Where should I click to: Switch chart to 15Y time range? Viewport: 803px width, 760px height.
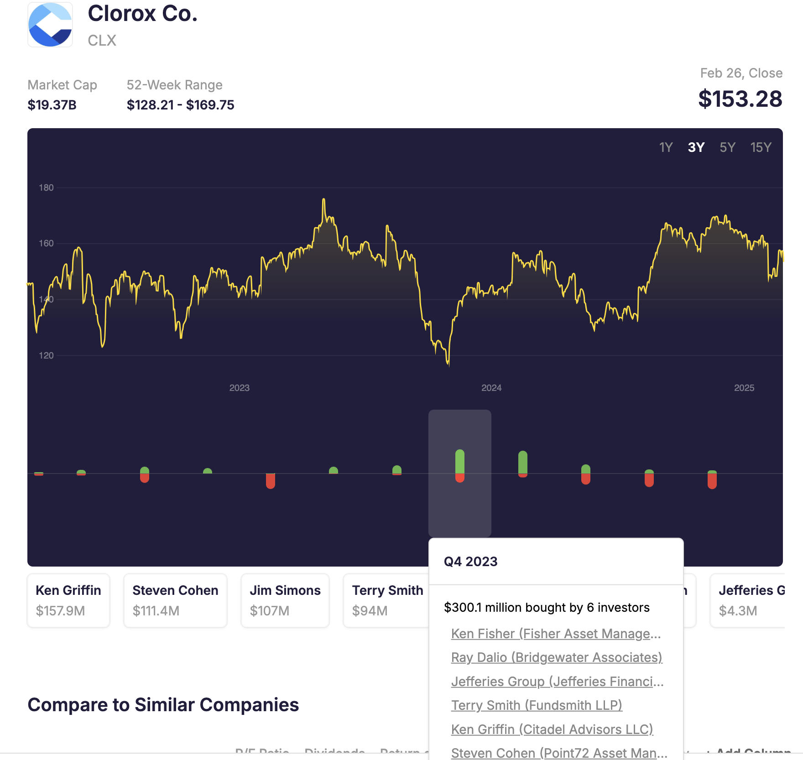760,147
